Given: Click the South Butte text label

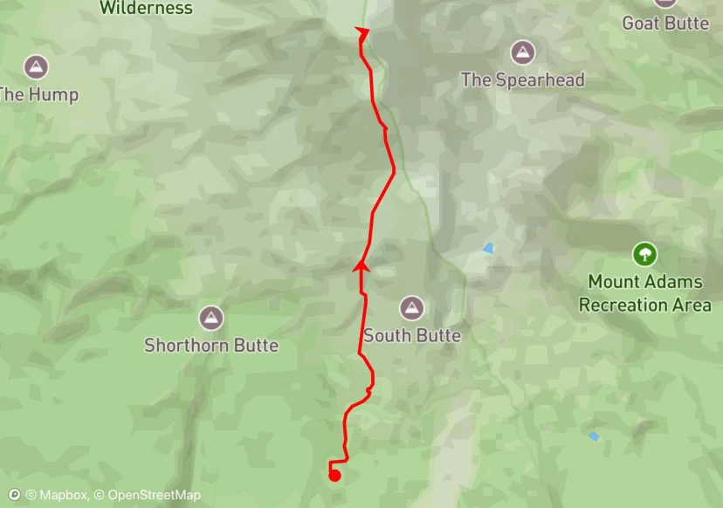Looking at the screenshot, I should pos(412,335).
